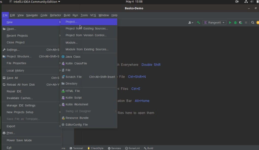
Task: Open Search Everywhere magnifier icon
Action: [x=253, y=22]
